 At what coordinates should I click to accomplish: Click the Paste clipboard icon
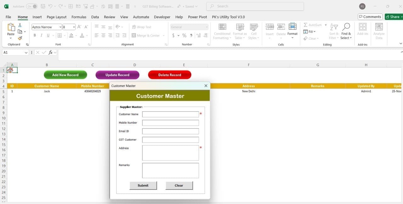pyautogui.click(x=11, y=27)
